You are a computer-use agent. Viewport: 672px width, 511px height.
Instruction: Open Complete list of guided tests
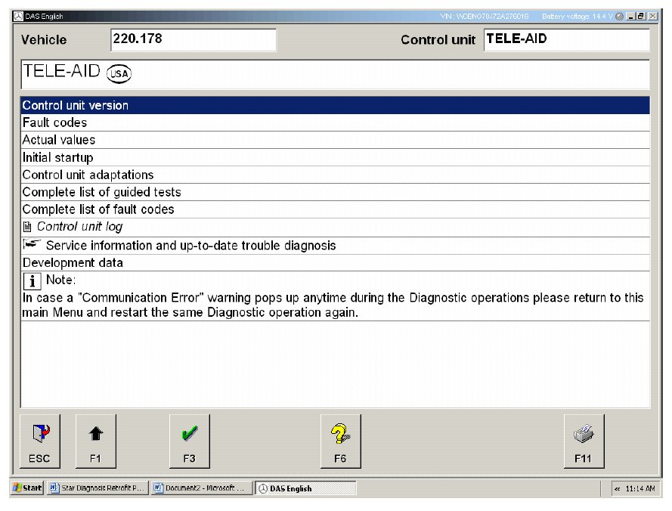(101, 192)
